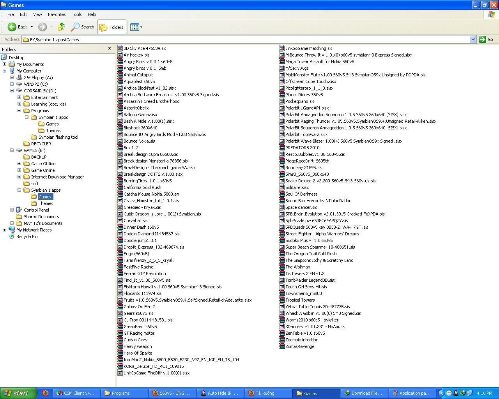Select Solitaire.sisx file icon
Viewport: 499px width, 399px height.
tap(282, 187)
